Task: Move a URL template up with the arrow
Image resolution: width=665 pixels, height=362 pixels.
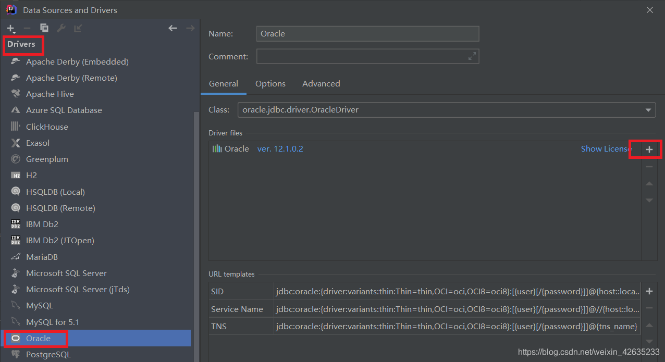Action: click(649, 325)
